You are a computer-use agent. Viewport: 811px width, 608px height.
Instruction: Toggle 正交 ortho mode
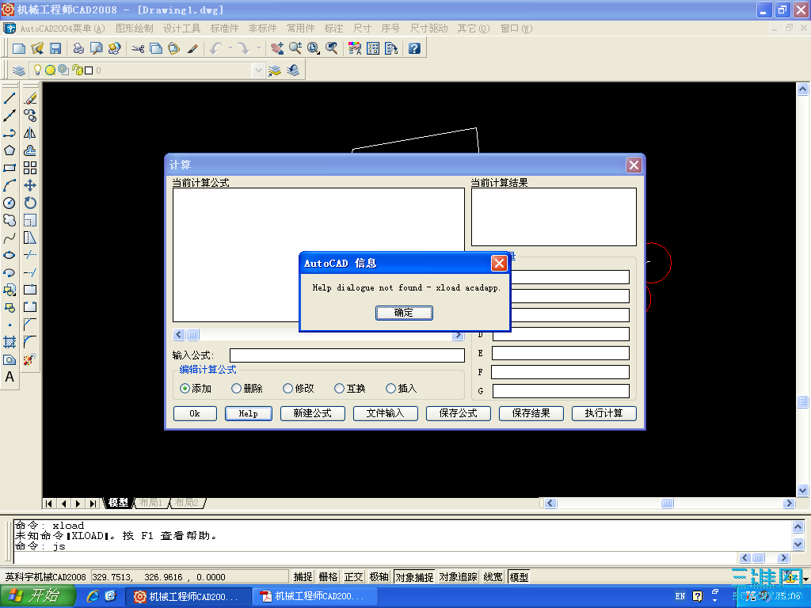[x=354, y=577]
